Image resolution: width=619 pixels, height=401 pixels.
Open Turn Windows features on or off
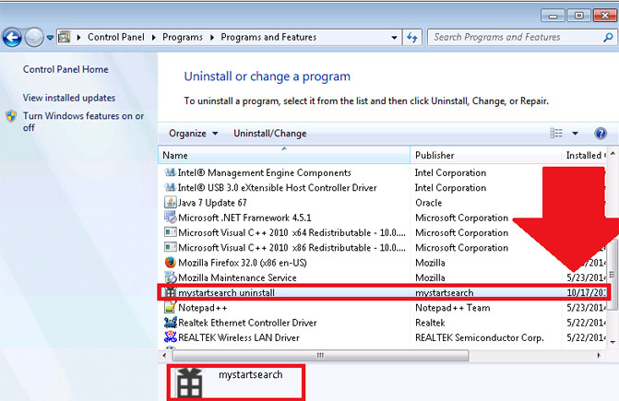coord(83,122)
